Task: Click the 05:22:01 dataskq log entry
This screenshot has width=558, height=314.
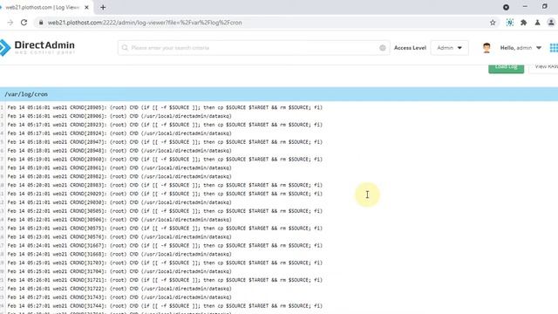Action: pos(119,220)
